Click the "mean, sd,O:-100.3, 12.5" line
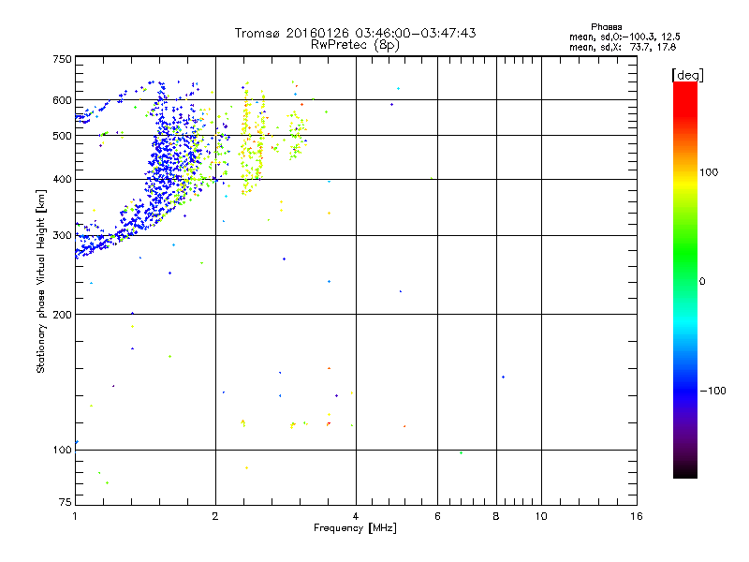Image resolution: width=749 pixels, height=562 pixels. (624, 37)
